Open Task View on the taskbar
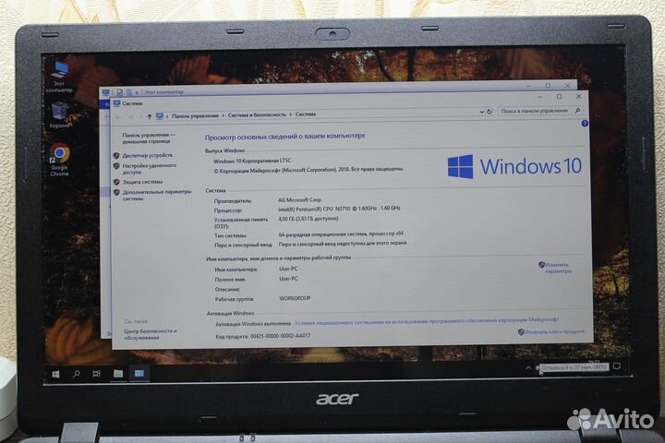The width and height of the screenshot is (665, 443). click(97, 374)
